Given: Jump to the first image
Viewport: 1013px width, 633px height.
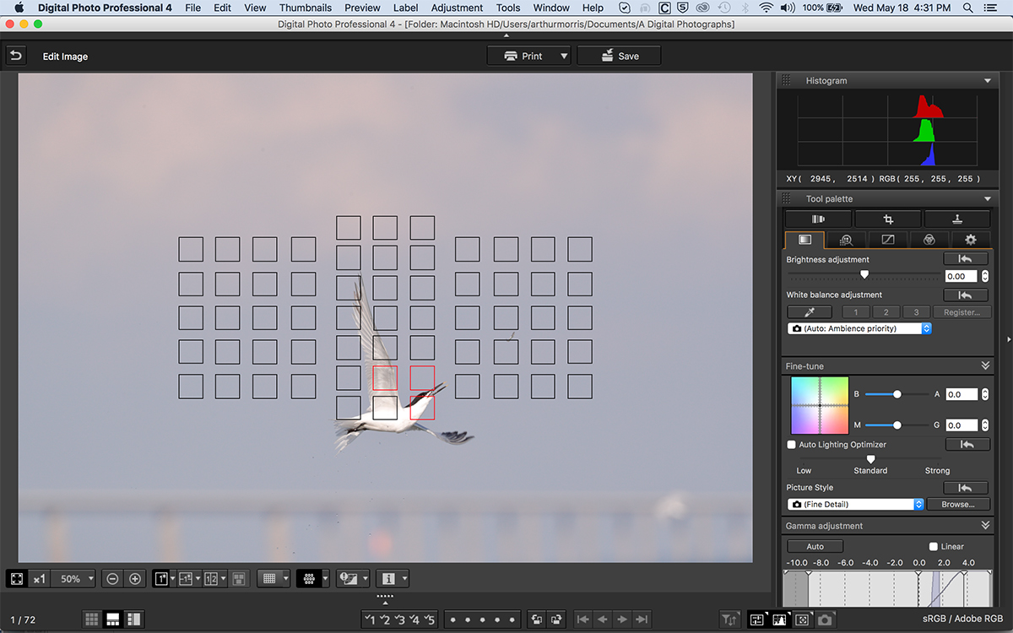Looking at the screenshot, I should [582, 619].
